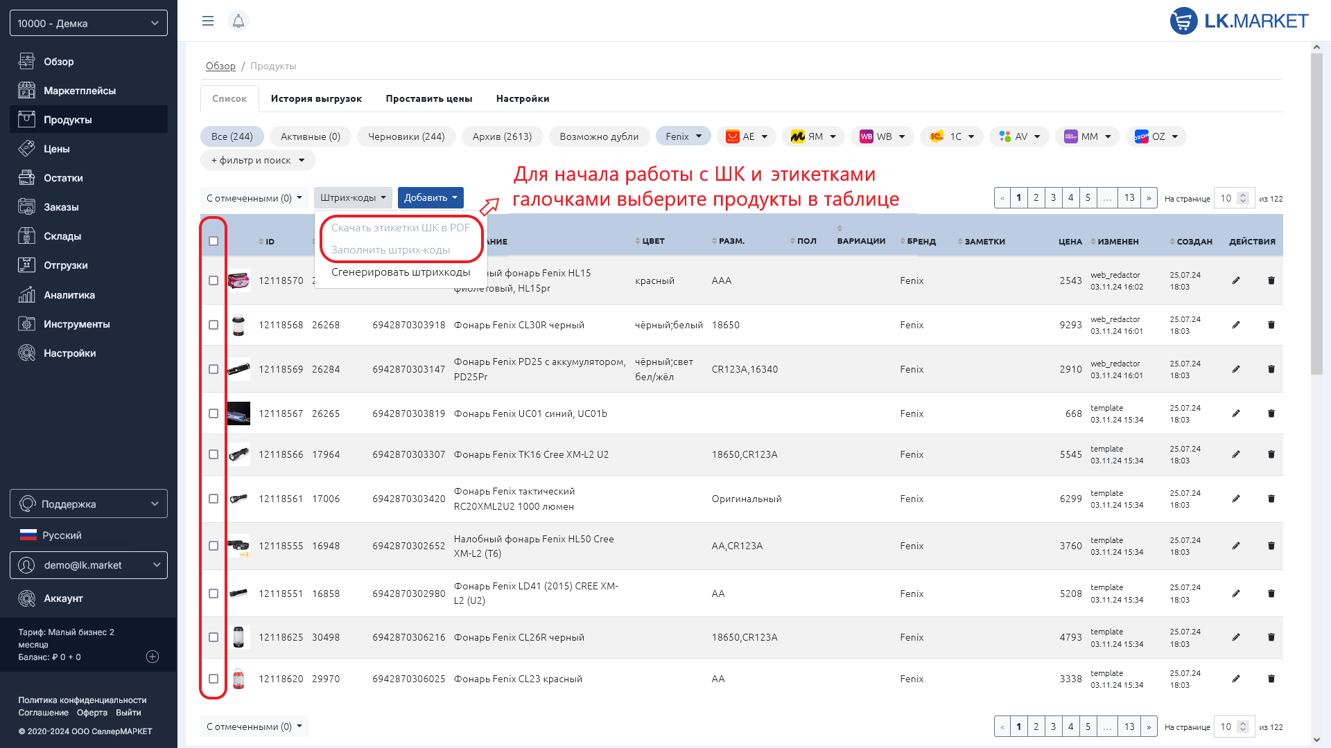Open the WB marketplace filter dropdown
Image resolution: width=1331 pixels, height=748 pixels.
click(x=882, y=136)
